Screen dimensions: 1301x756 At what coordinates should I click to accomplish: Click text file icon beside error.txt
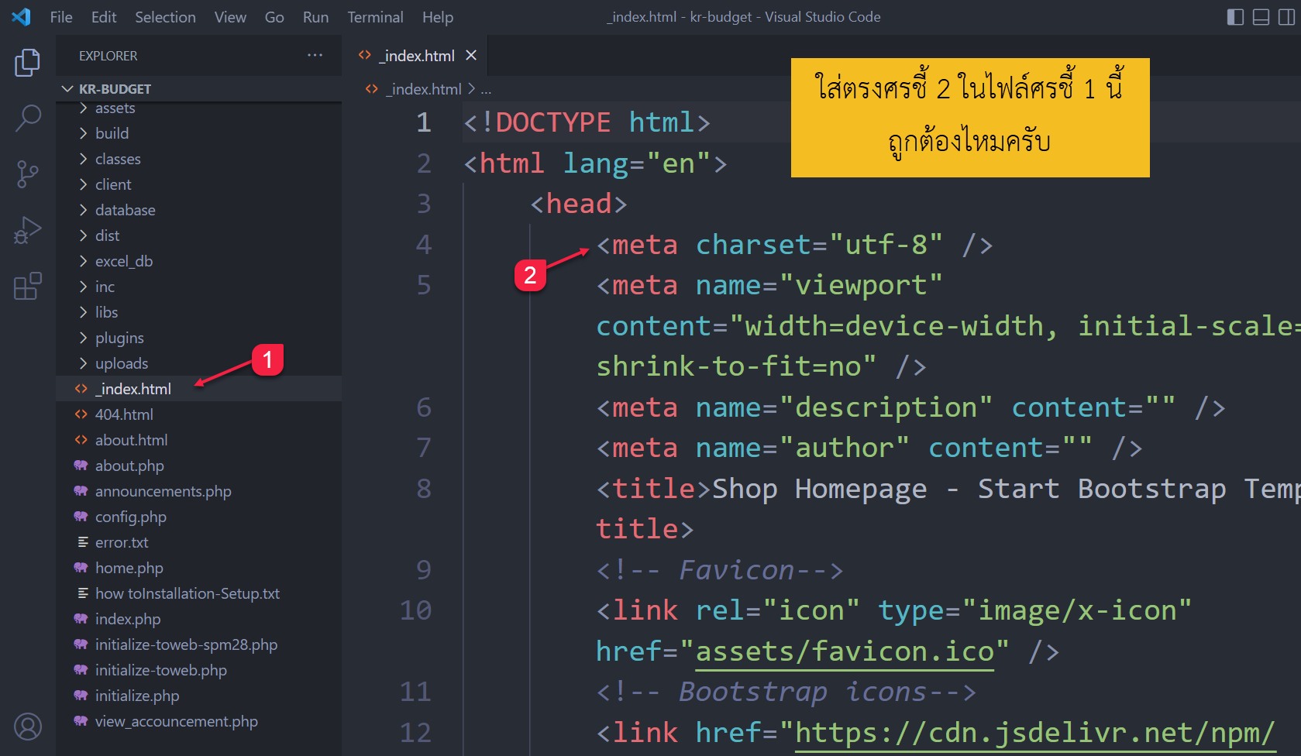point(82,542)
